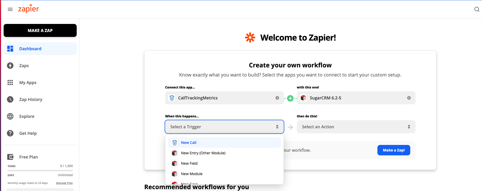
Task: Click Monthly usage resets in 29 days
Action: (28, 183)
